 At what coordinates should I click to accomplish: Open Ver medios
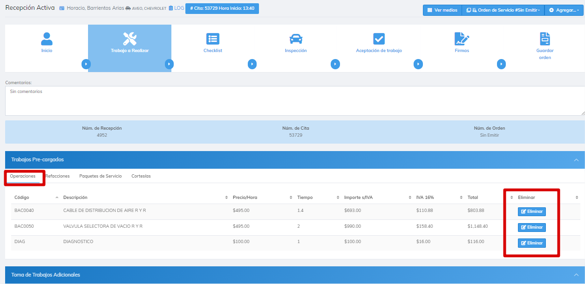pyautogui.click(x=442, y=10)
